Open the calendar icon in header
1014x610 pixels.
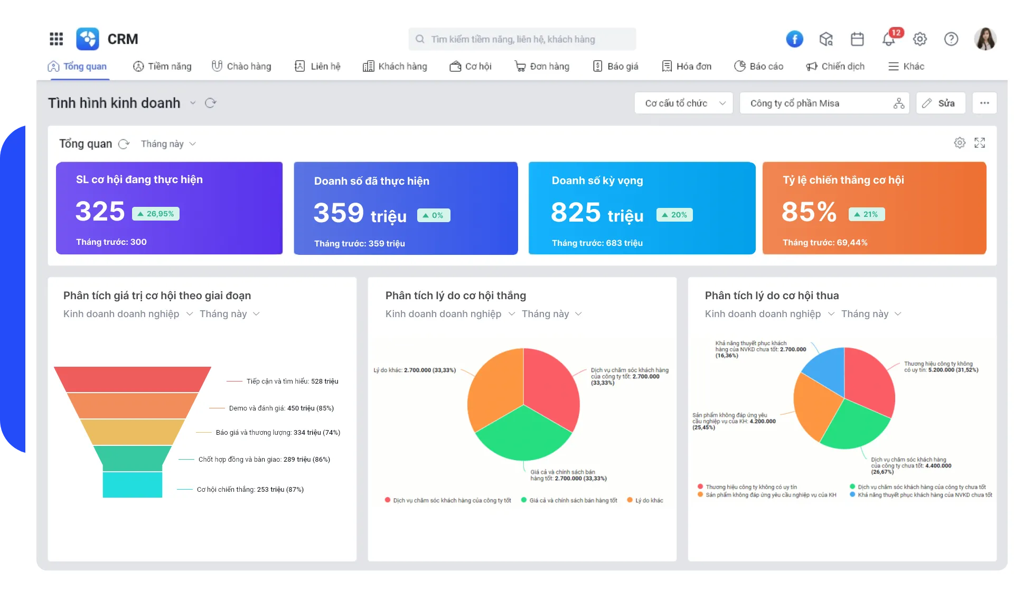point(857,39)
